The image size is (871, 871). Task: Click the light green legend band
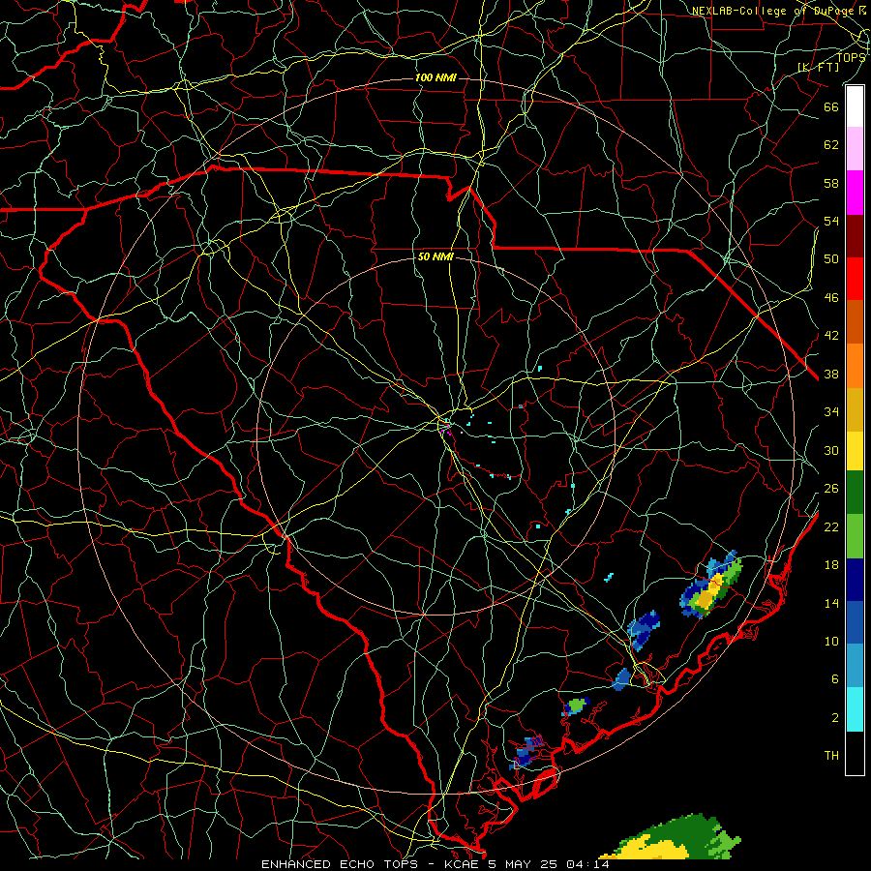tap(855, 536)
